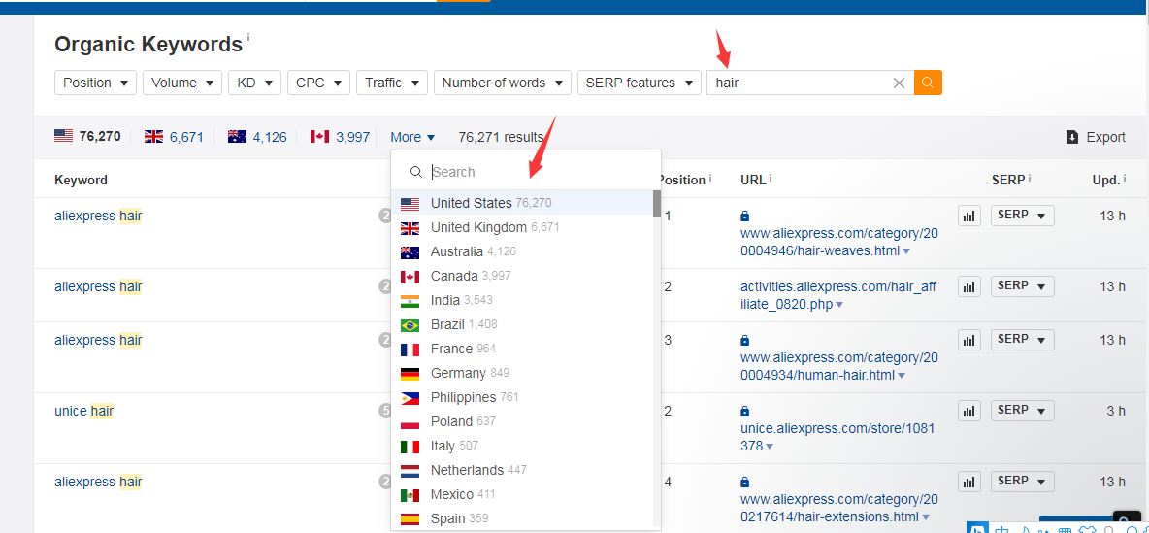The height and width of the screenshot is (533, 1149).
Task: Click the Keyword column header
Action: (81, 180)
